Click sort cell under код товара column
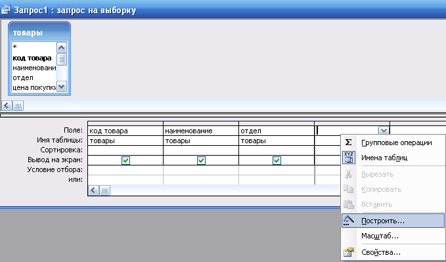 point(125,150)
